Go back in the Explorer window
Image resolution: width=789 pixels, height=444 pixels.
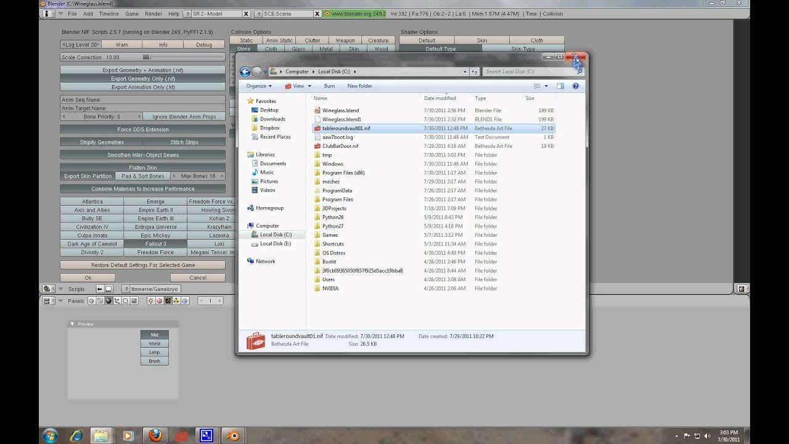pos(245,72)
